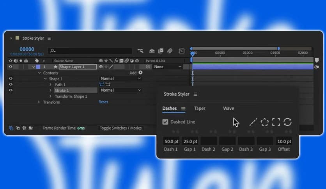Click the second path direction icon on Path 1
The height and width of the screenshot is (189, 326).
(108, 84)
